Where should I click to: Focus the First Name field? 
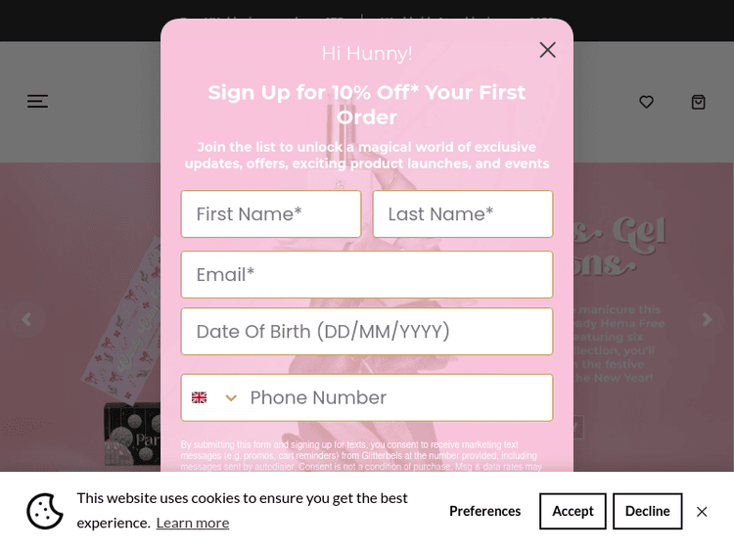click(x=271, y=214)
